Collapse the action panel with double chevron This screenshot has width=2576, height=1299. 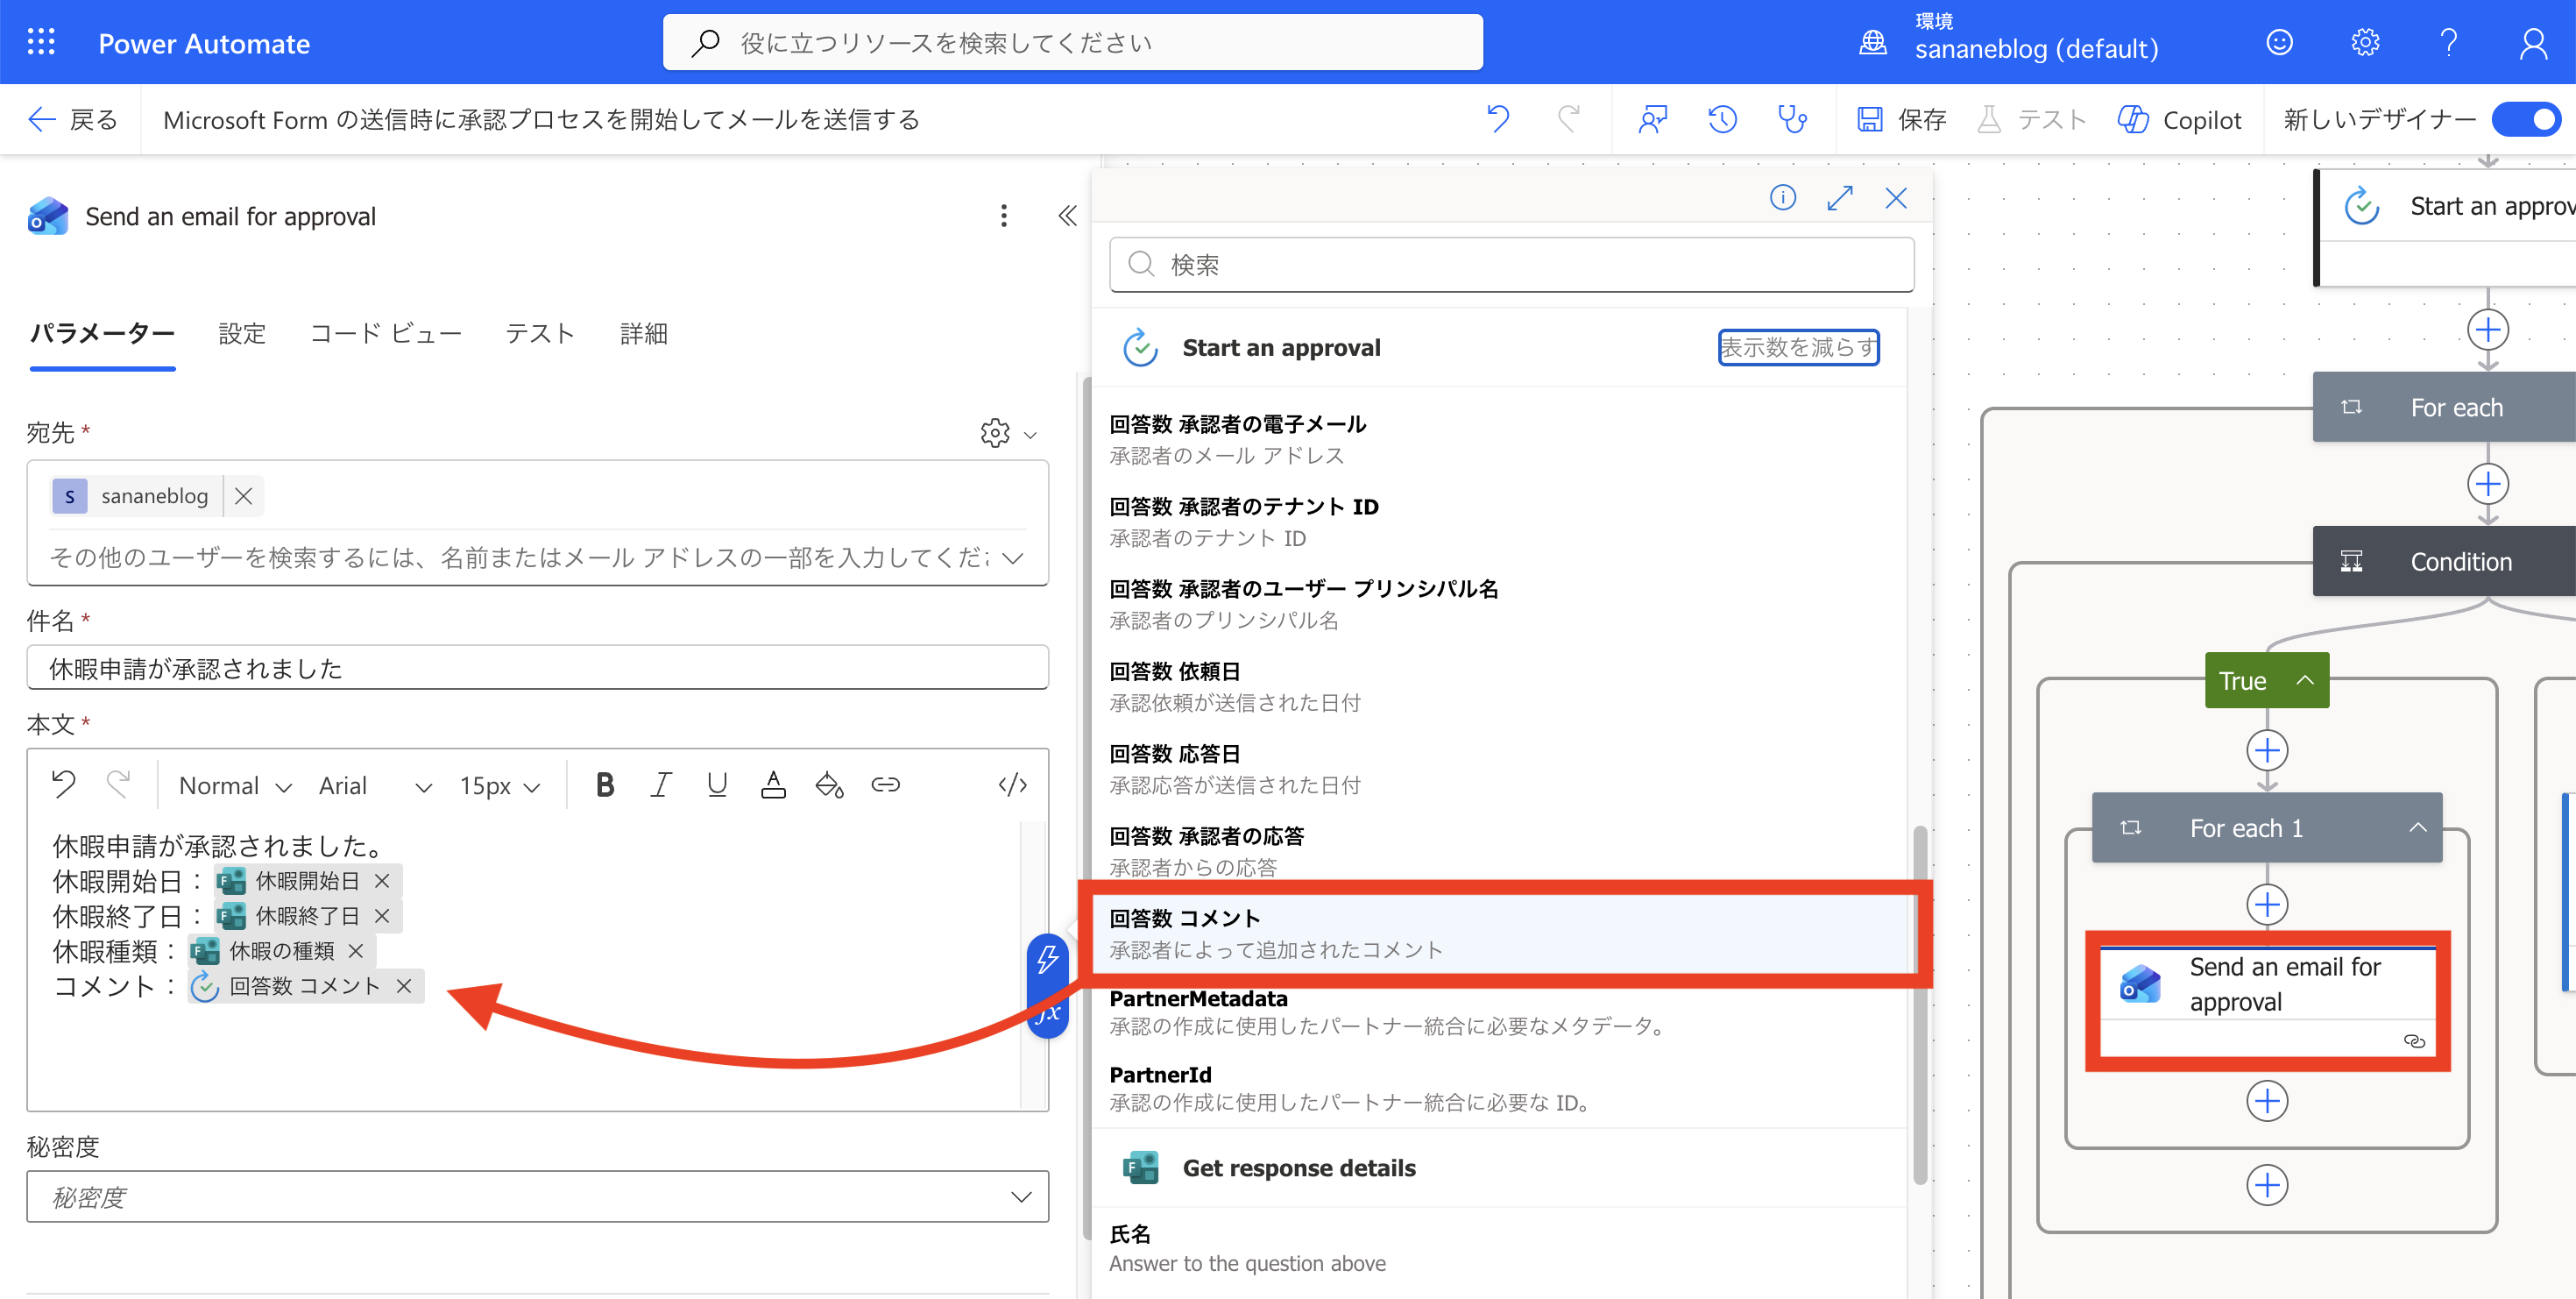[1067, 216]
